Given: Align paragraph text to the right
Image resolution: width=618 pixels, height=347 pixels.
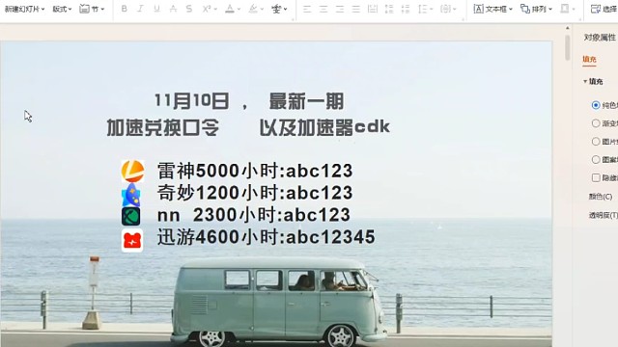Looking at the screenshot, I should pyautogui.click(x=340, y=9).
